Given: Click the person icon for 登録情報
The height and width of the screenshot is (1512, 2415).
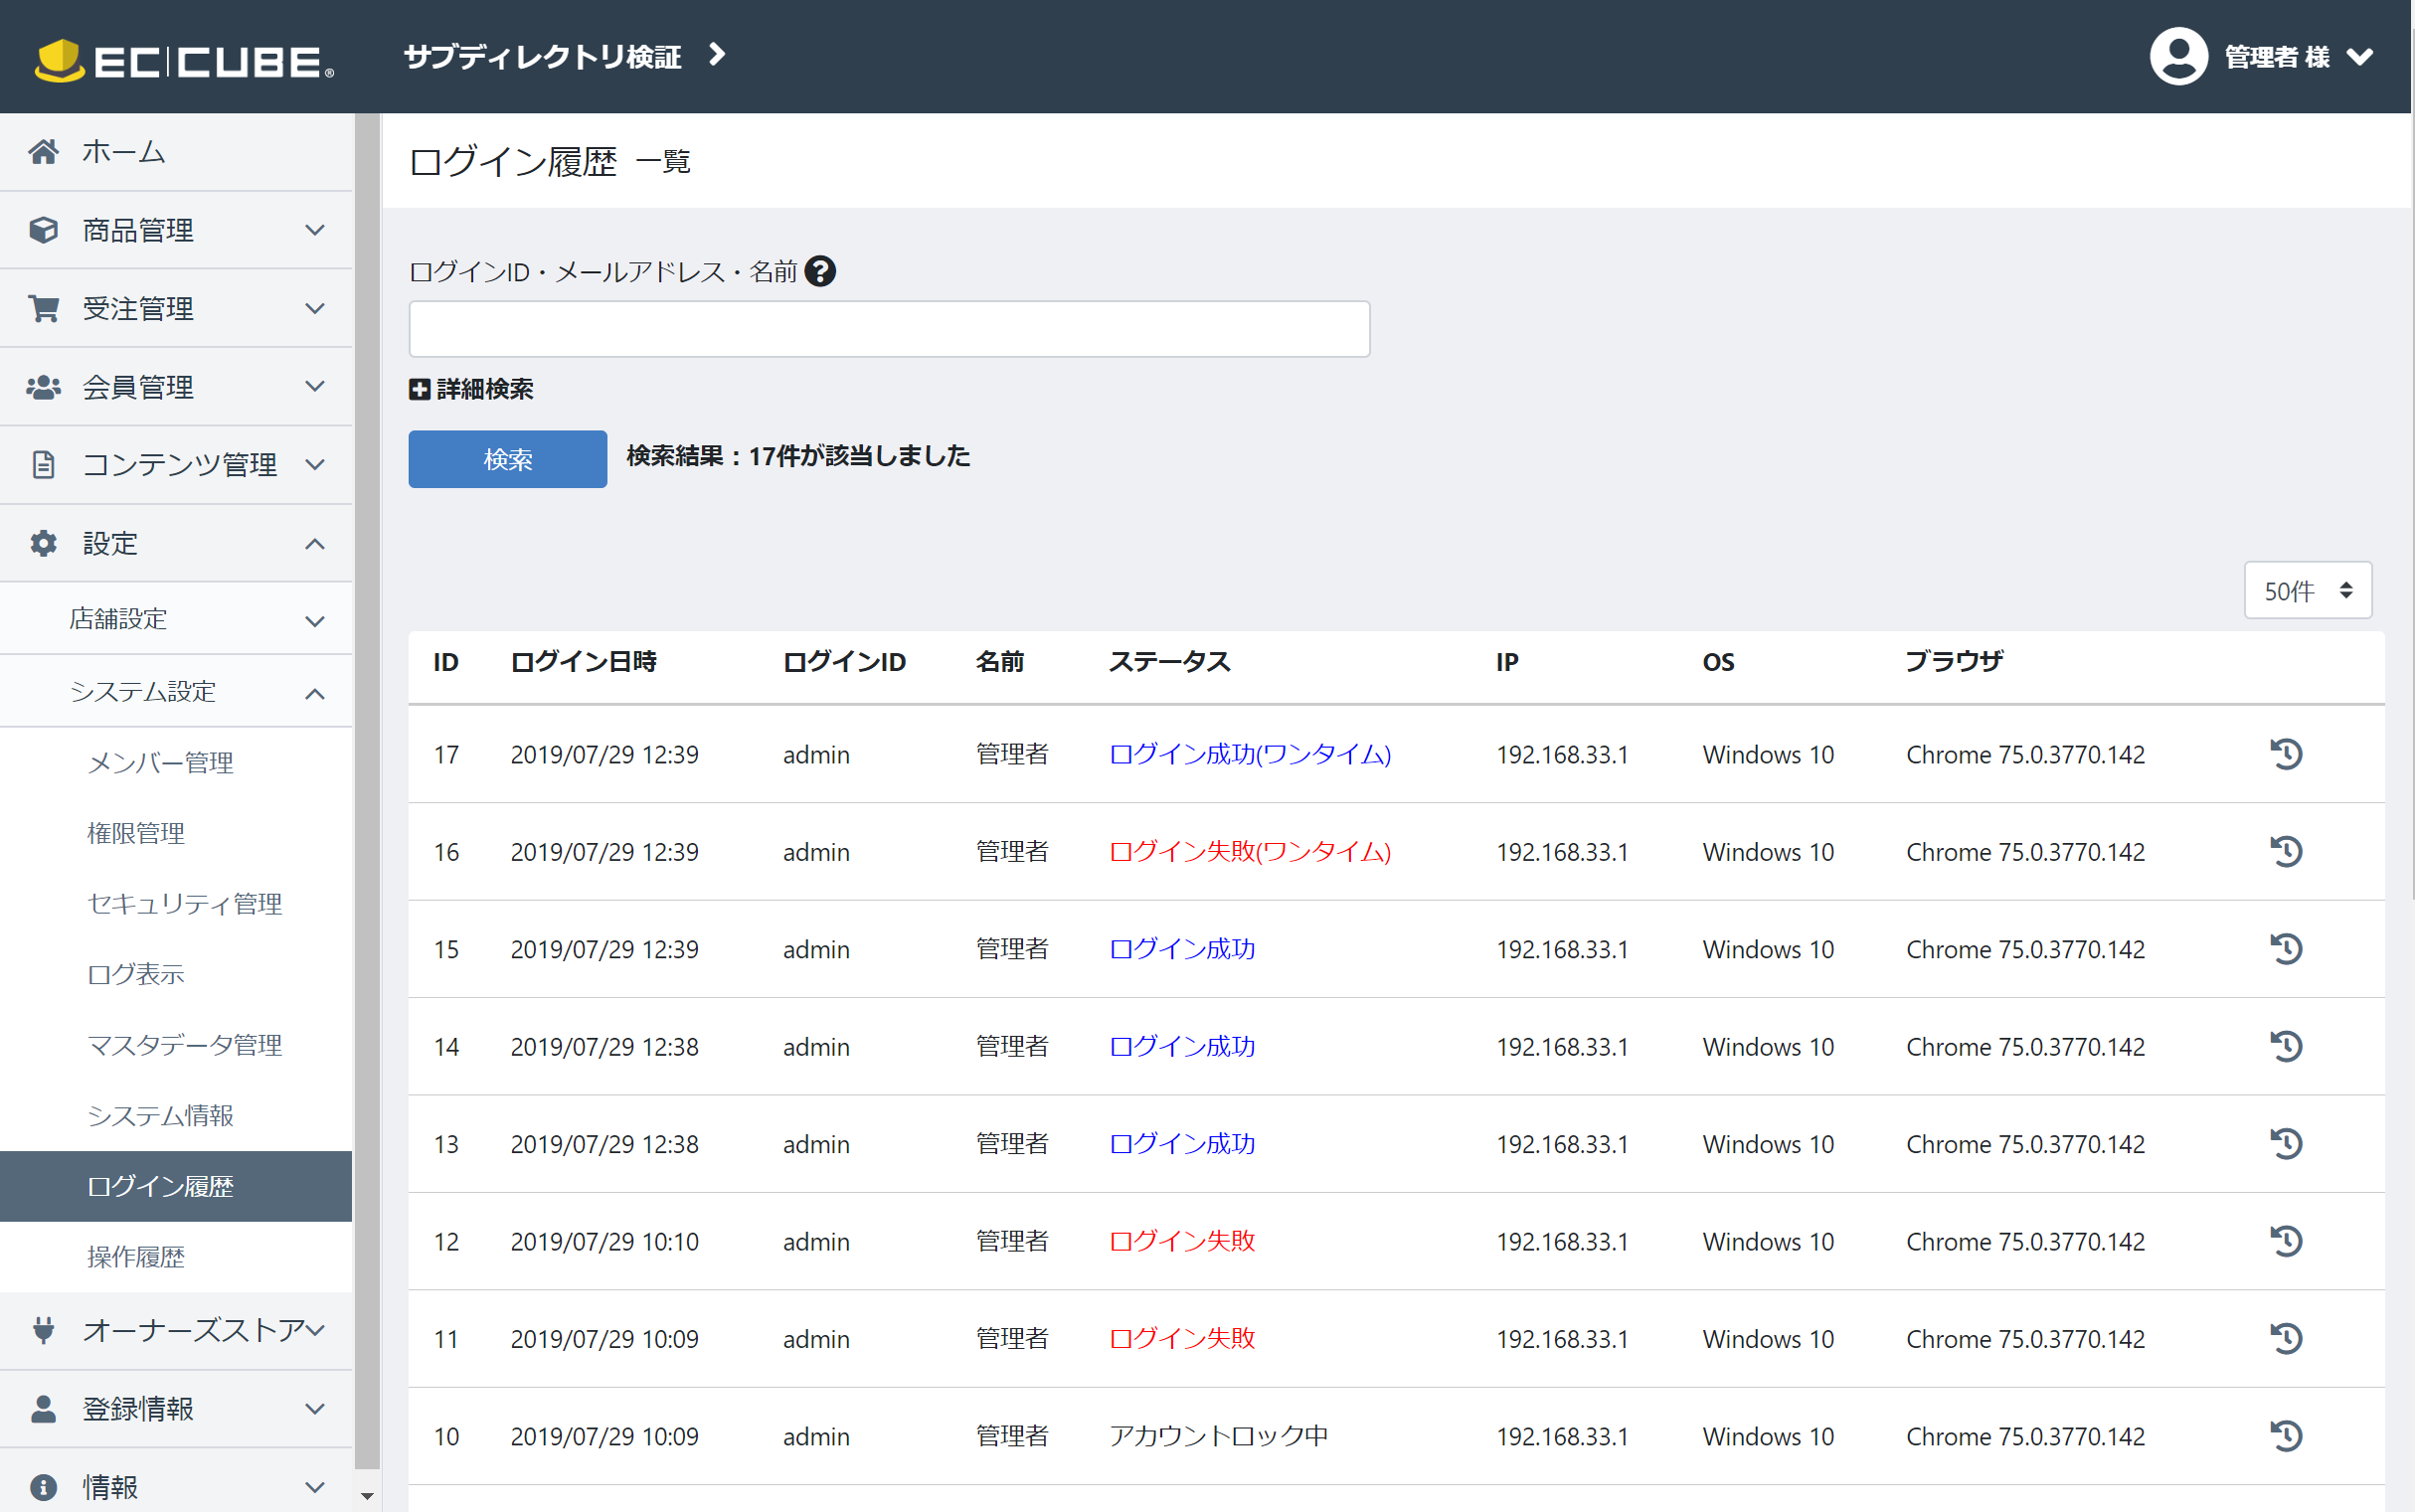Looking at the screenshot, I should click(x=43, y=1408).
